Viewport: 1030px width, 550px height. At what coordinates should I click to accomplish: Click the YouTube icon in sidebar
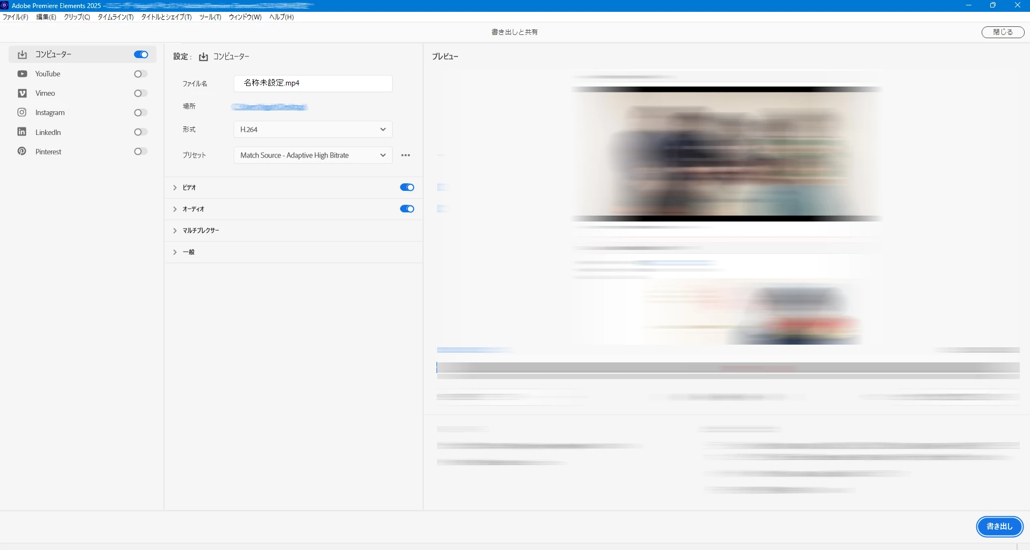22,74
